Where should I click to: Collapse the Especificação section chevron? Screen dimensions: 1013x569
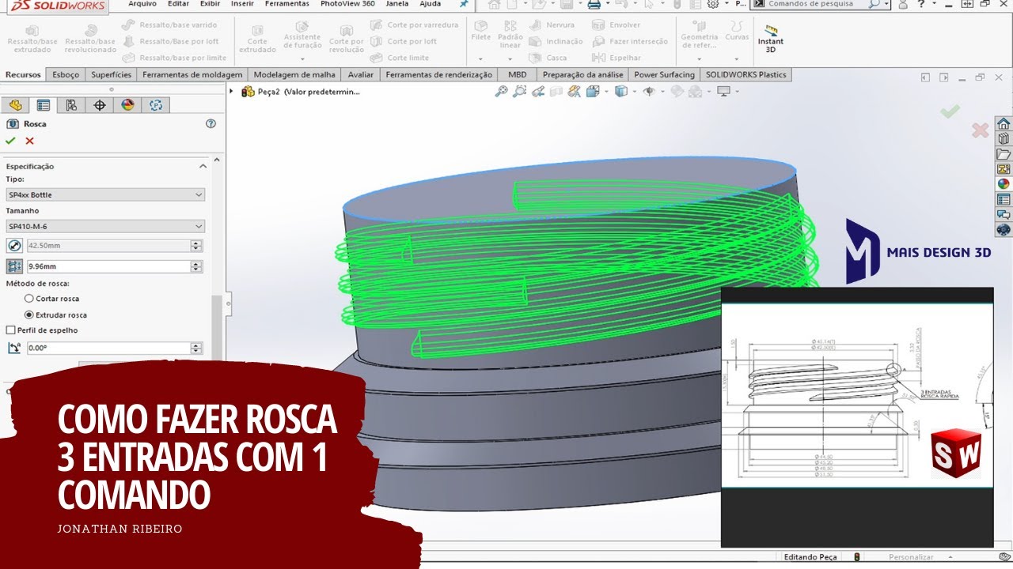click(x=203, y=166)
